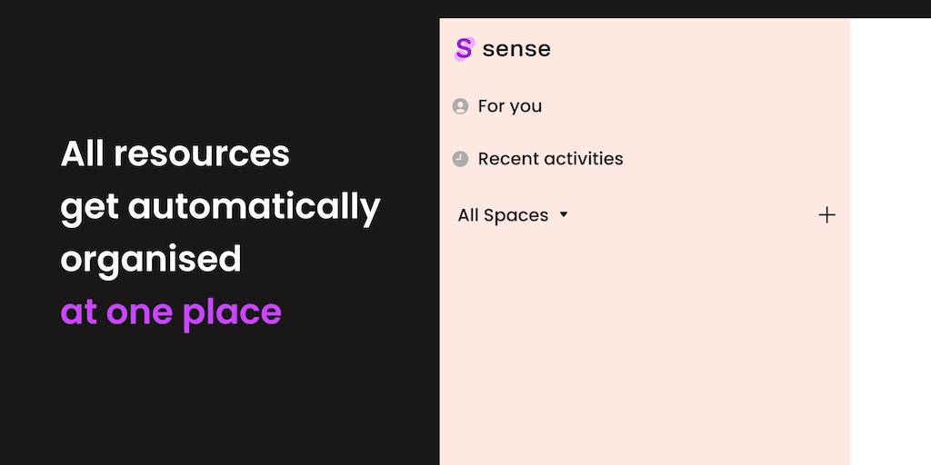931x465 pixels.
Task: Click the word "place" in purple text
Action: coord(232,312)
